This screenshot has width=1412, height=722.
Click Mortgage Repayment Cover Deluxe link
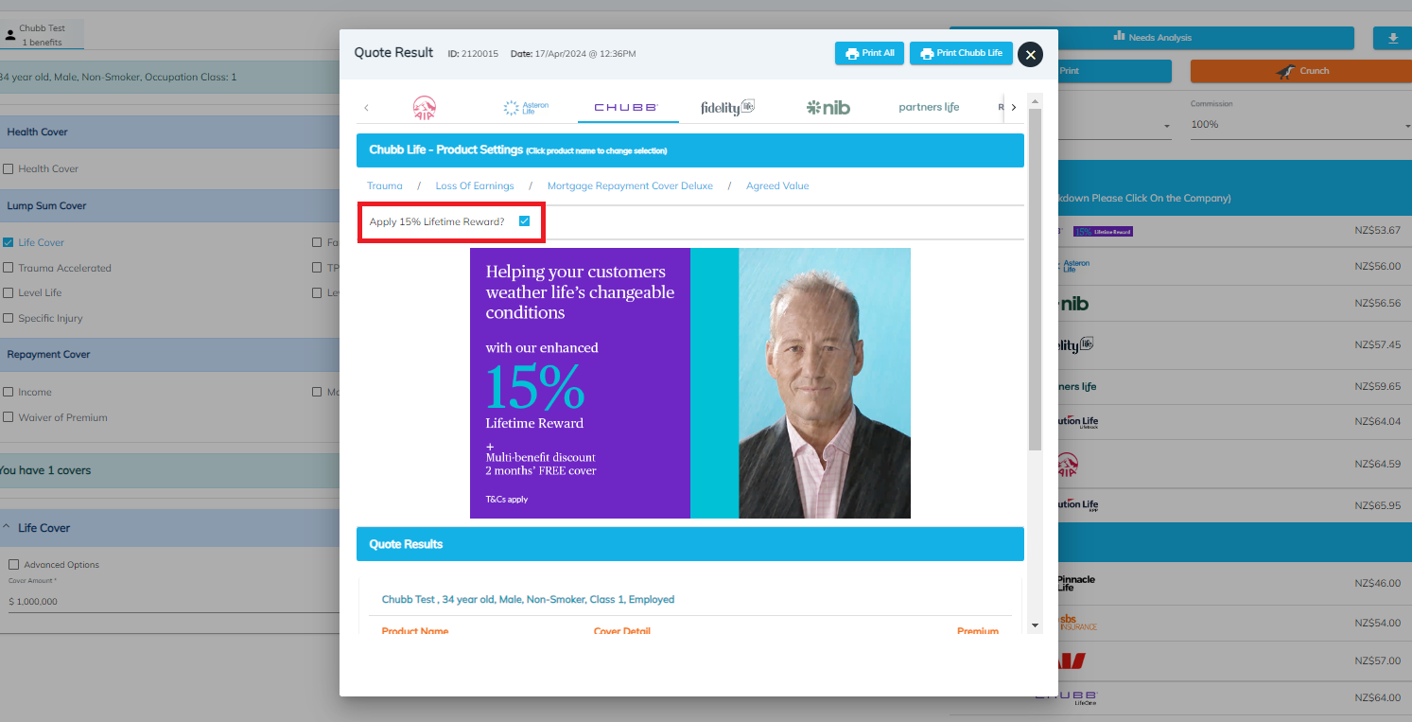(630, 185)
